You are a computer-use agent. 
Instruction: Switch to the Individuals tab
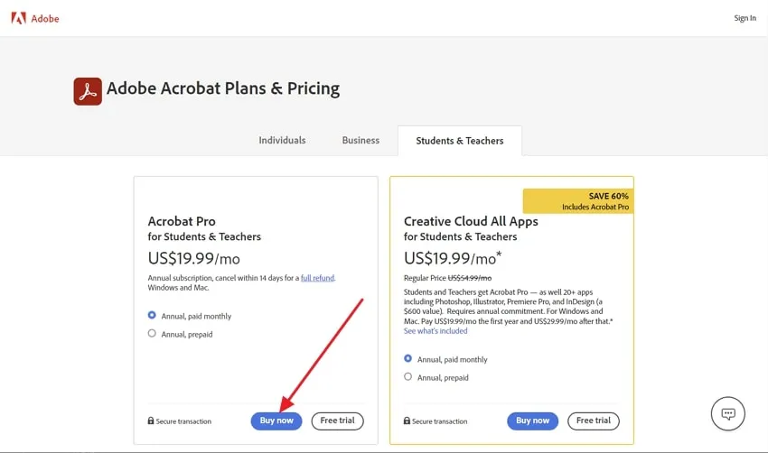tap(282, 141)
